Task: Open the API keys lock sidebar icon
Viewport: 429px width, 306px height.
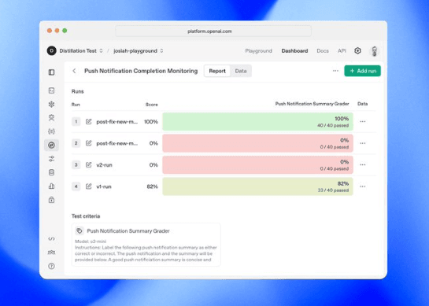Action: (x=51, y=200)
